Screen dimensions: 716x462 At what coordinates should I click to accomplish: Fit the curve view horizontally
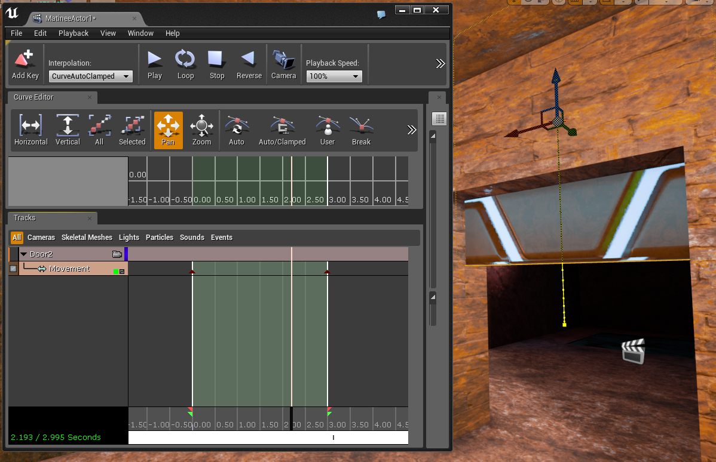click(x=30, y=126)
